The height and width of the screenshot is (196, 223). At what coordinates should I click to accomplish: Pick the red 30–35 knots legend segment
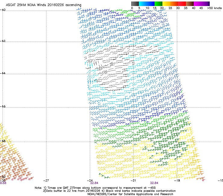click(x=182, y=4)
